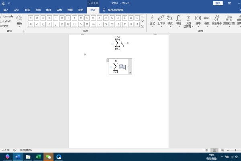The width and height of the screenshot is (241, 161).
Task: Select Unicode conversion format
Action: pyautogui.click(x=8, y=17)
